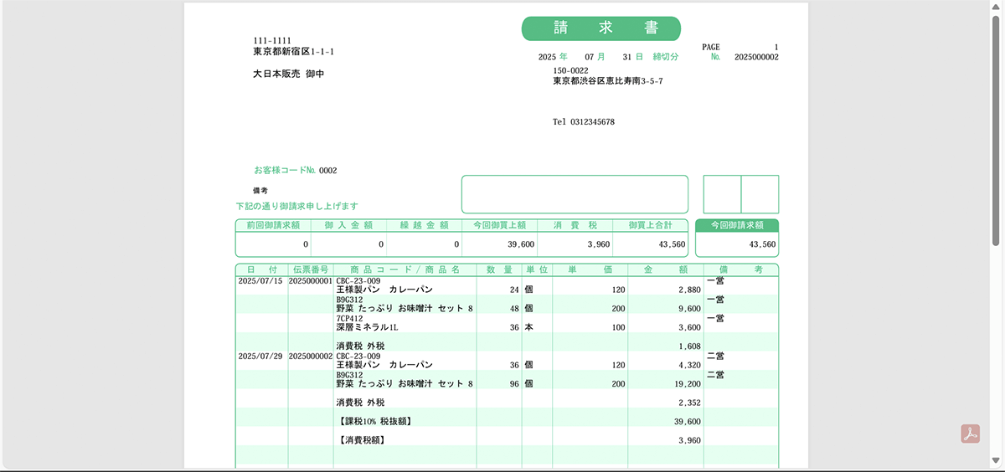Viewport: 1005px width, 472px height.
Task: Select the 深層ミネラル1L product row
Action: (367, 327)
